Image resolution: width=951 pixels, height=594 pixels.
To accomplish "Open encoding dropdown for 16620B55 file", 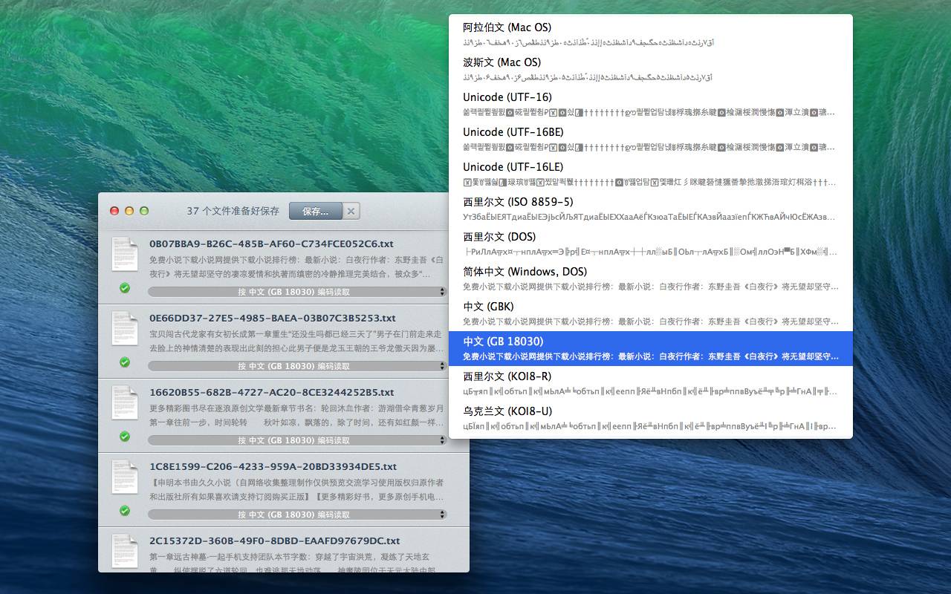I will [297, 440].
